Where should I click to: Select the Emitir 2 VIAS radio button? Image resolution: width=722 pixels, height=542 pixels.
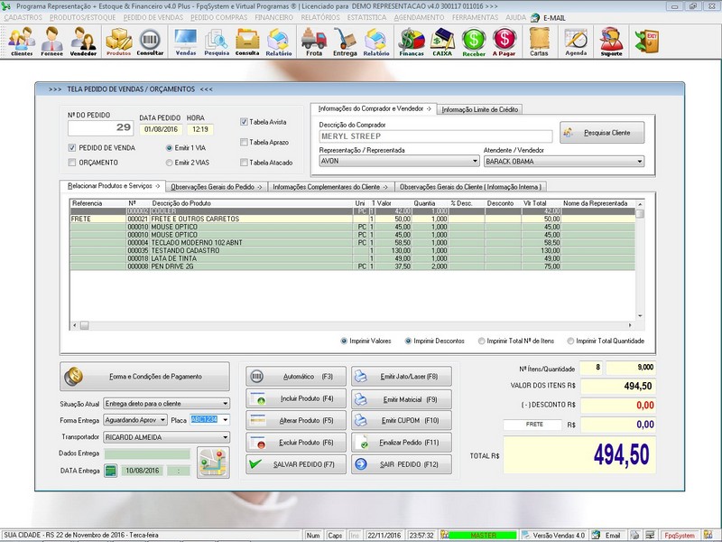(169, 163)
